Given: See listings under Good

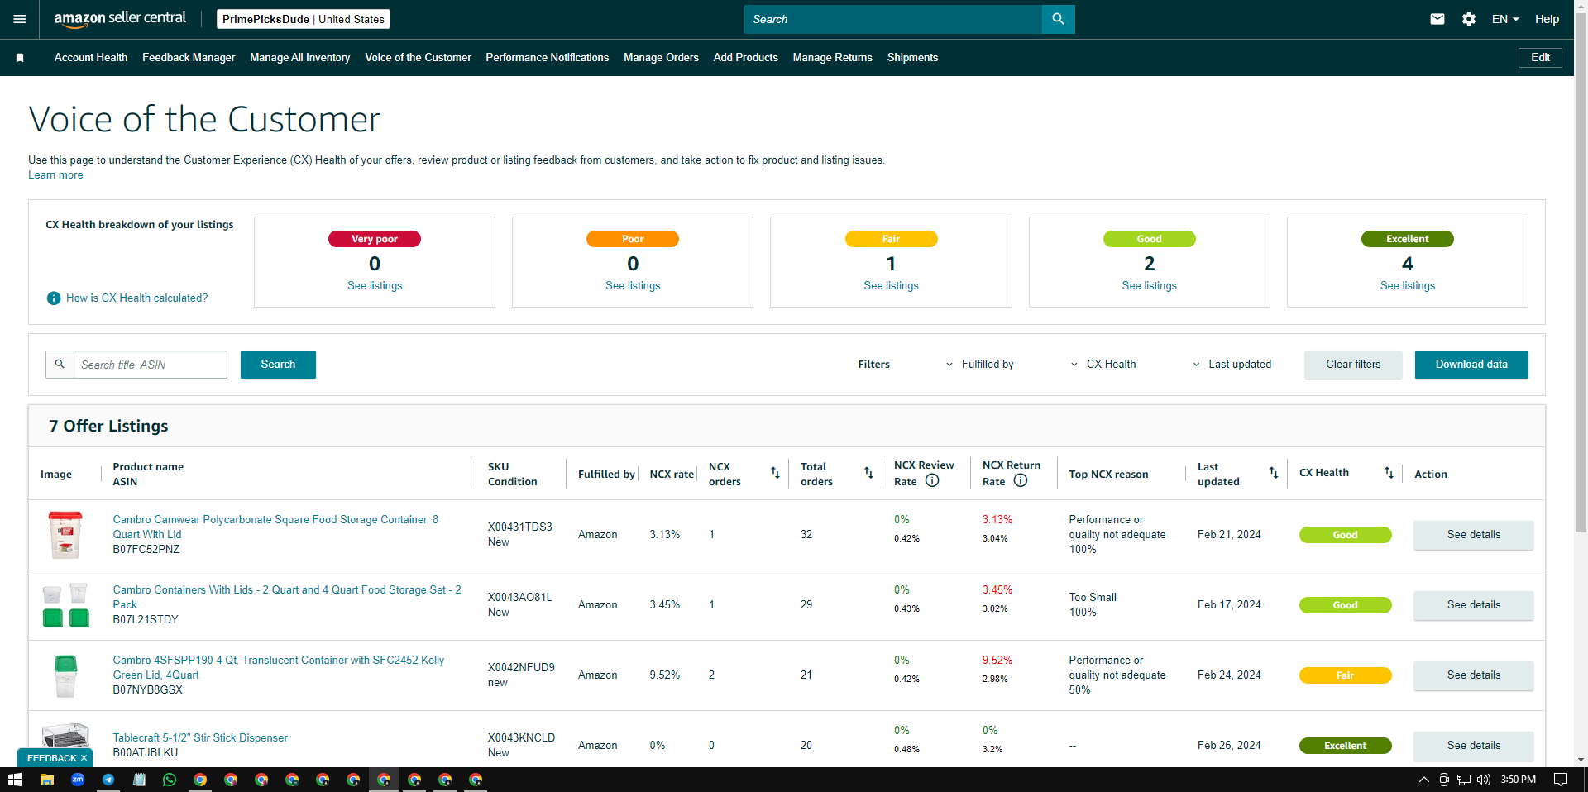Looking at the screenshot, I should coord(1150,286).
